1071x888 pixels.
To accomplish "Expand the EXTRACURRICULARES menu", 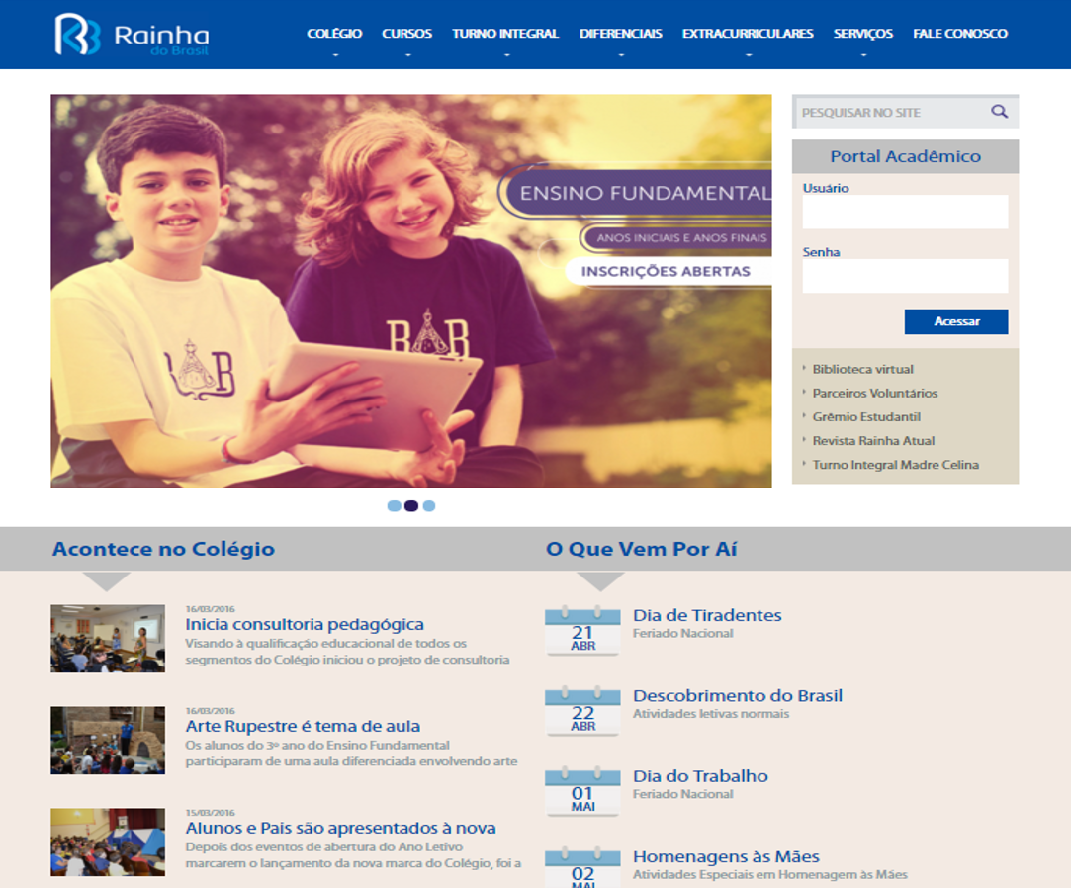I will pos(748,34).
